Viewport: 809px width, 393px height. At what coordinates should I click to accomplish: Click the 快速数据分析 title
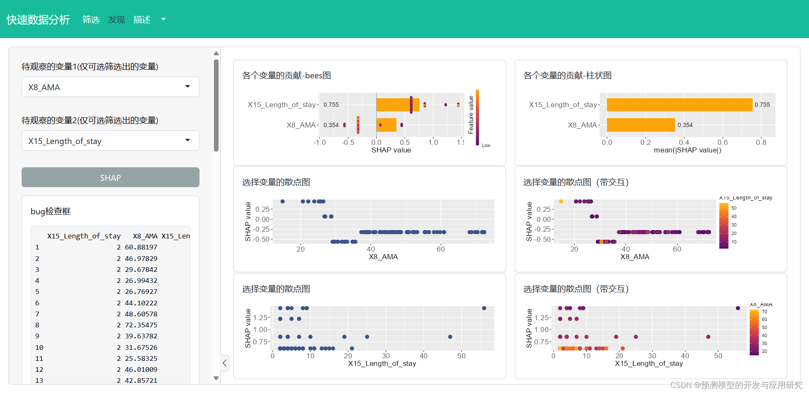[x=38, y=20]
